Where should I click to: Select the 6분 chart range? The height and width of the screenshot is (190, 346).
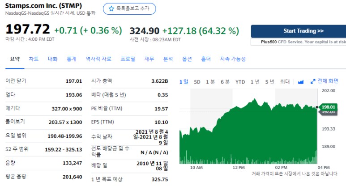(225, 82)
